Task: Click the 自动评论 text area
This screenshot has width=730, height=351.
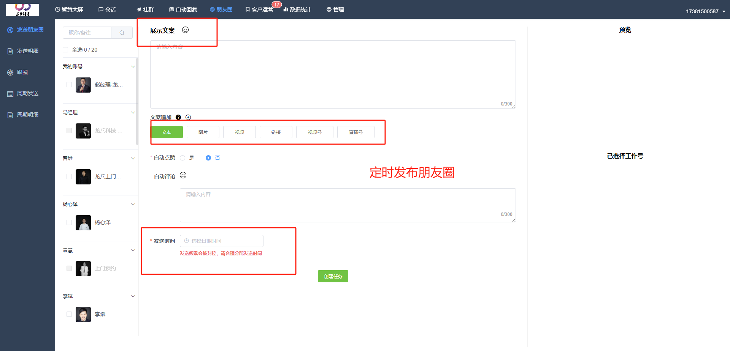Action: click(x=348, y=205)
